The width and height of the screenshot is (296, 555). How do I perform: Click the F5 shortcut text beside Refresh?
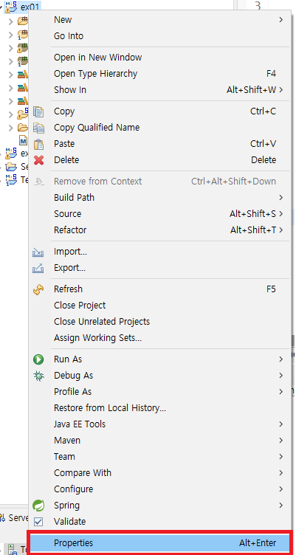[271, 289]
